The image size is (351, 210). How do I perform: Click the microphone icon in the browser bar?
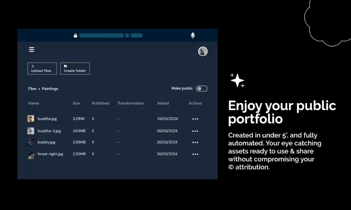point(192,35)
